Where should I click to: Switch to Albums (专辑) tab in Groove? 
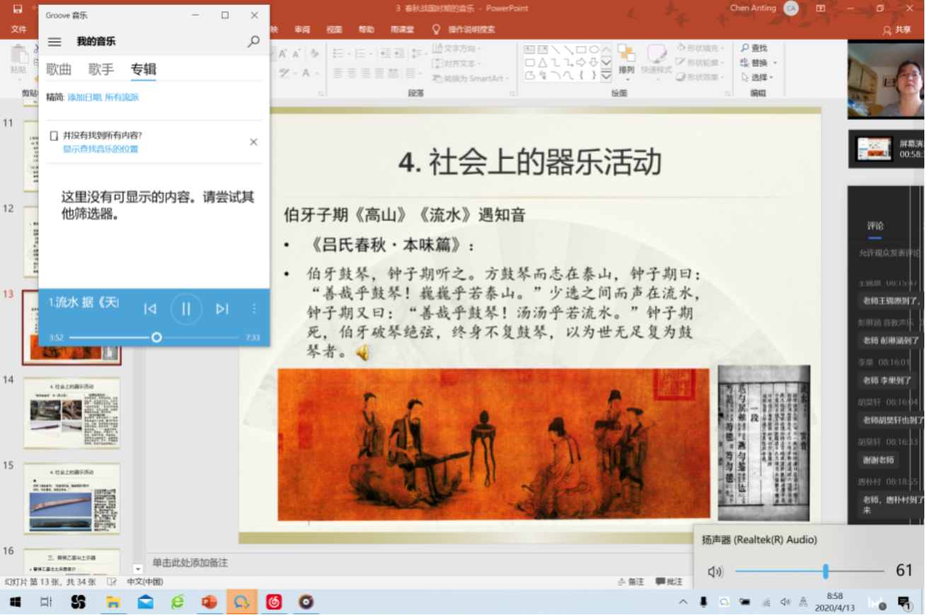click(144, 69)
